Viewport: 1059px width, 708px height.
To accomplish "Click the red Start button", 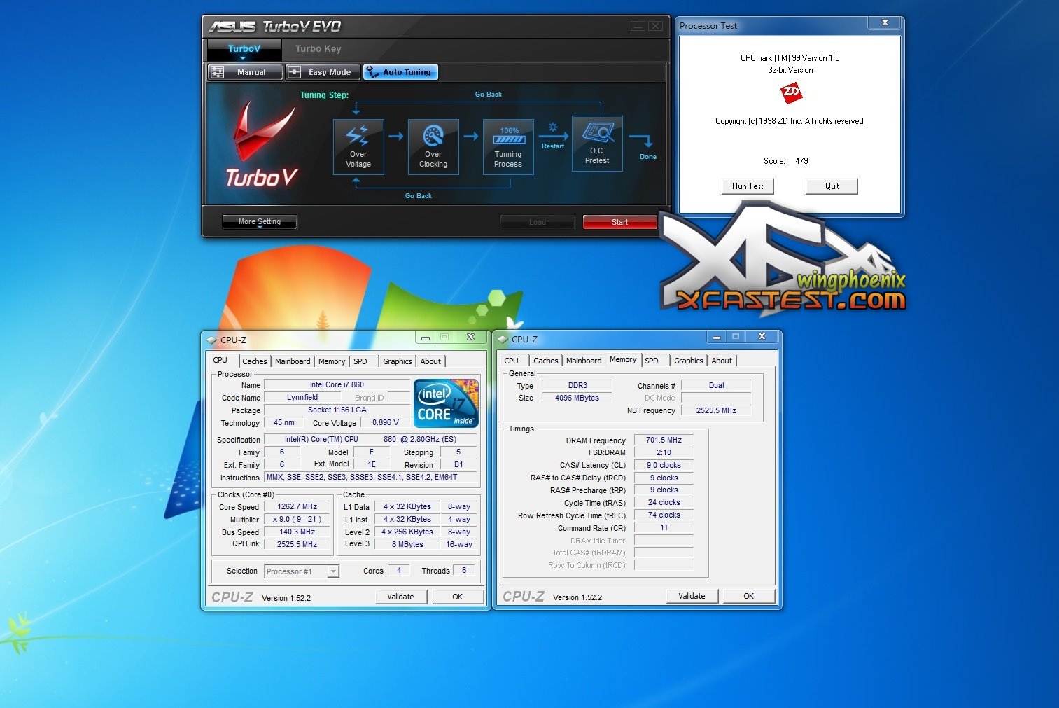I will (x=620, y=222).
